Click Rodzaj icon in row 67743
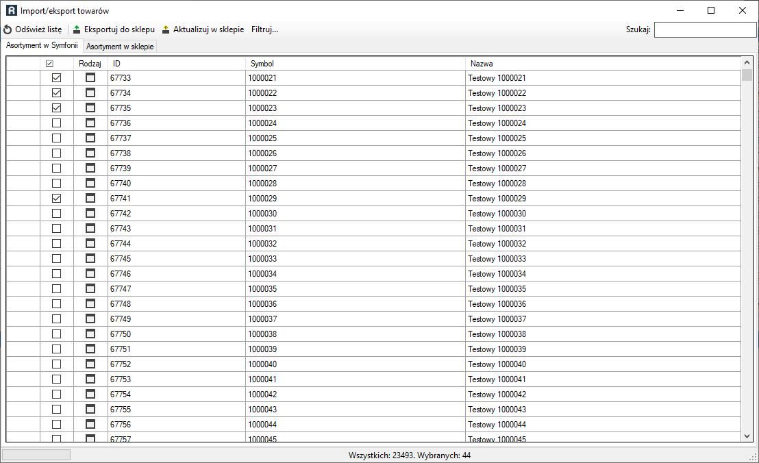Viewport: 759px width, 463px height. pos(90,228)
